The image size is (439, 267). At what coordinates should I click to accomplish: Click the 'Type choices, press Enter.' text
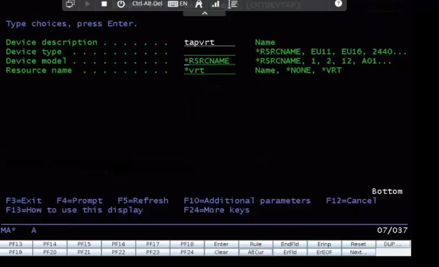(72, 24)
